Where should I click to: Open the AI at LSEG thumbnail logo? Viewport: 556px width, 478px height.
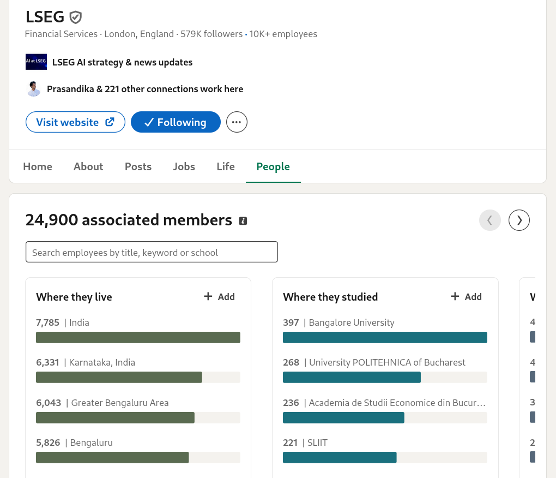[36, 62]
